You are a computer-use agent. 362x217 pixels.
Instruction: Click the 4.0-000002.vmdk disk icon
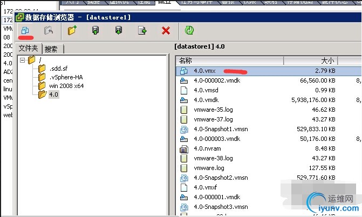click(x=184, y=80)
